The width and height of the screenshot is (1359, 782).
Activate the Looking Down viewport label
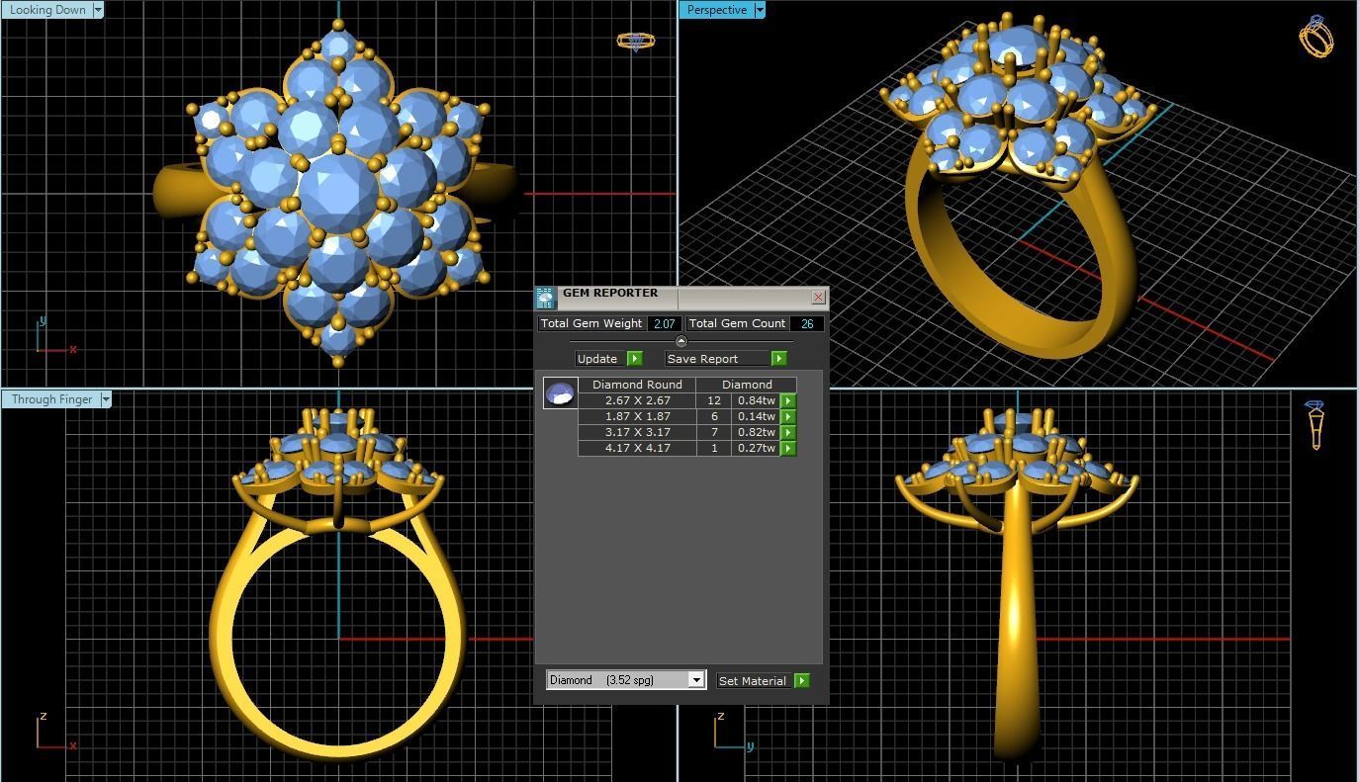pos(47,10)
